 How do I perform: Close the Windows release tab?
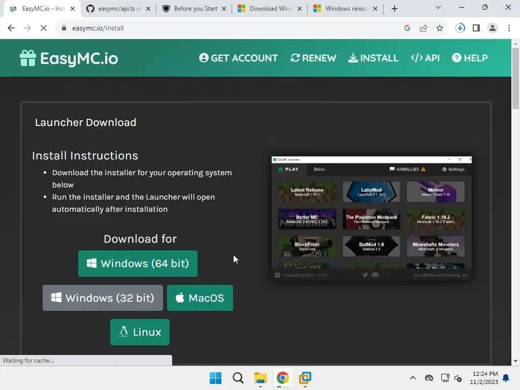click(375, 9)
